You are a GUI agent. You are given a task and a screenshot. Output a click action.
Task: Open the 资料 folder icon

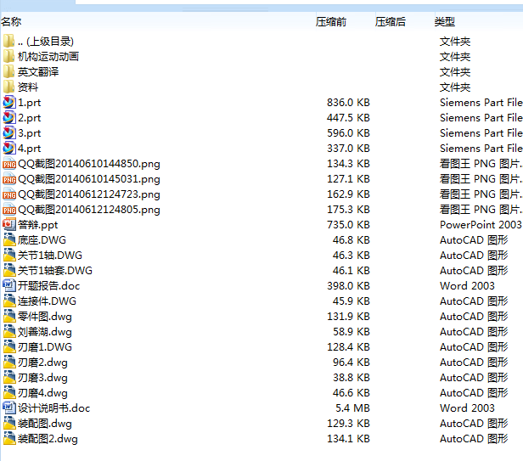[x=9, y=87]
